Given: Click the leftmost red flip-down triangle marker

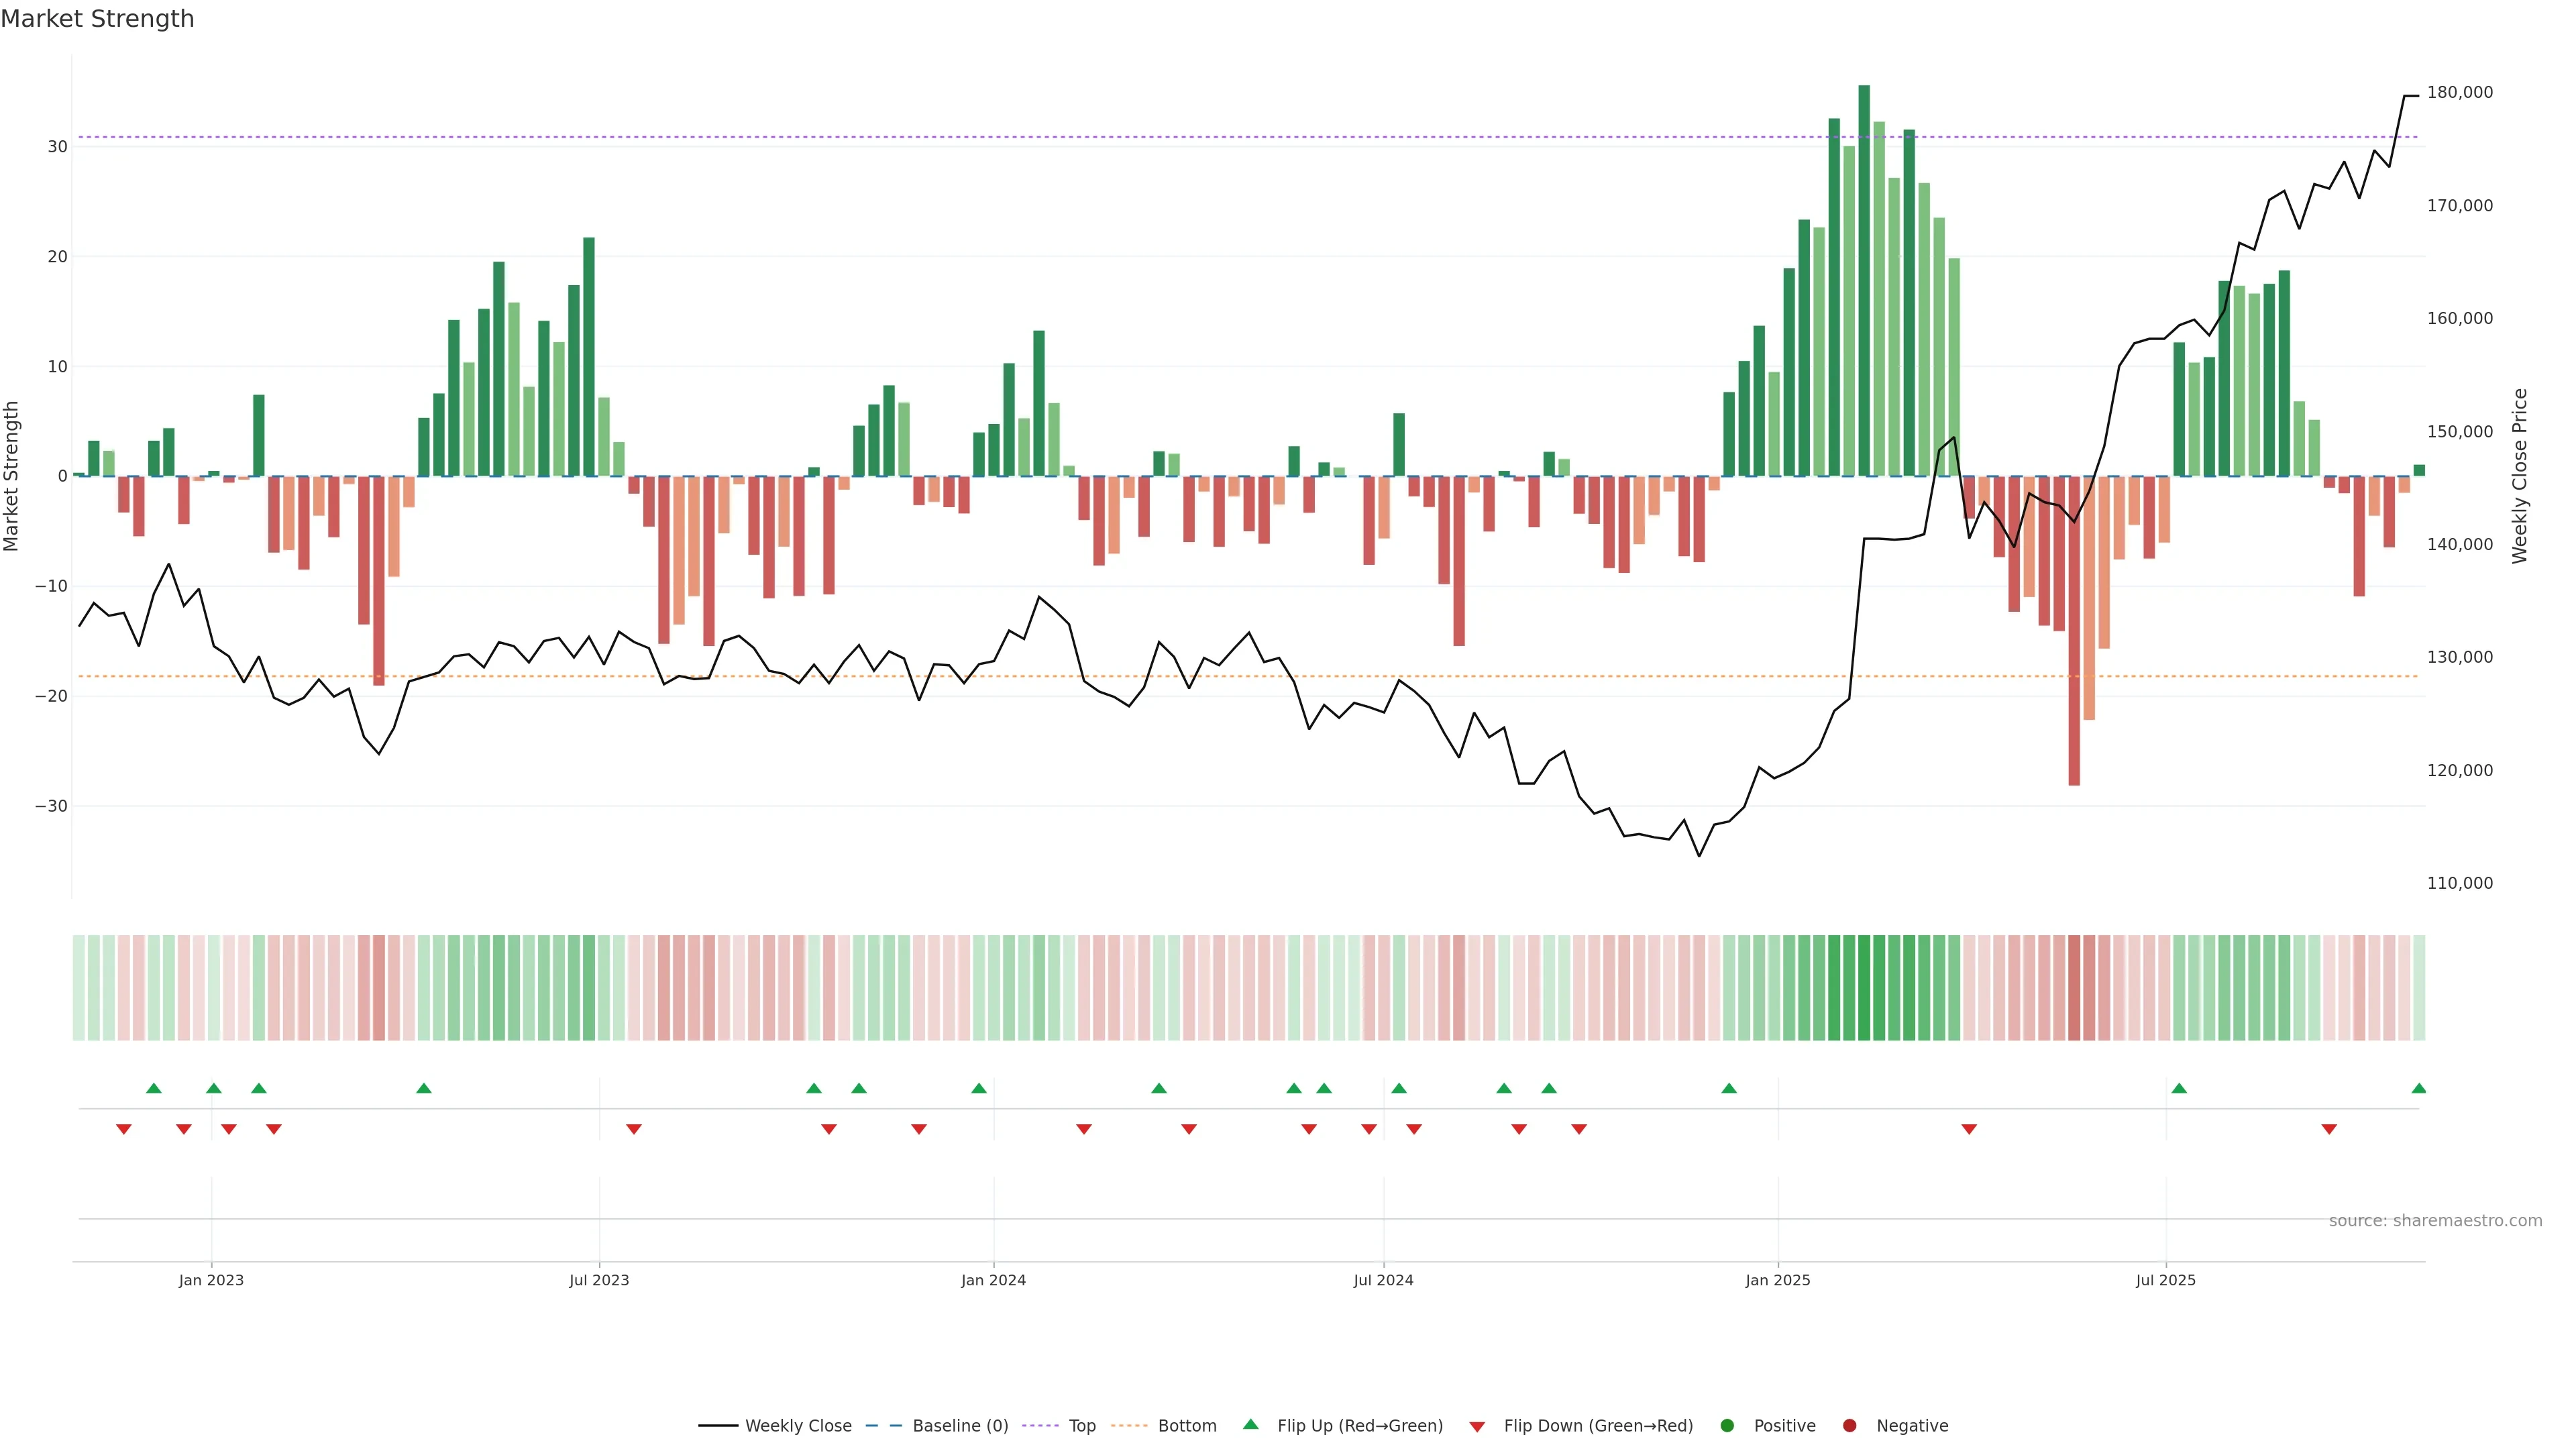Looking at the screenshot, I should pyautogui.click(x=124, y=1129).
